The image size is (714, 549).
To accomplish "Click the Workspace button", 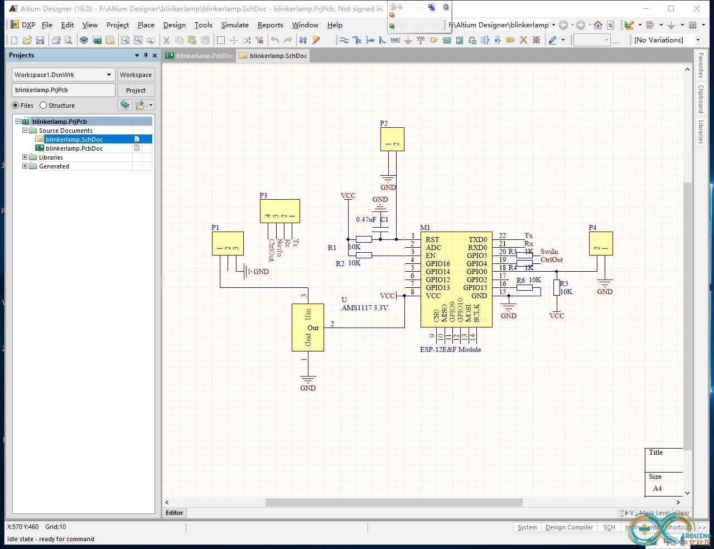I will 136,75.
